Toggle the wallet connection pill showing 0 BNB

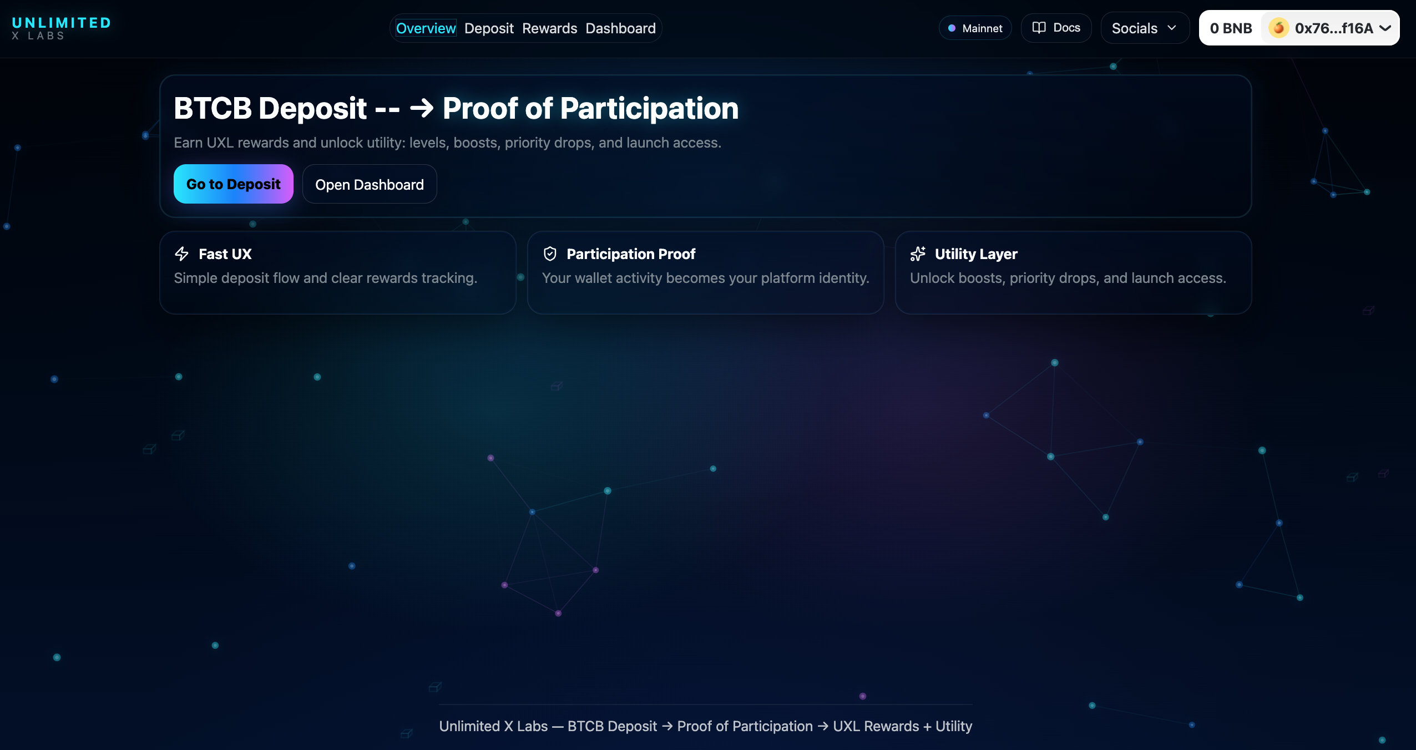pyautogui.click(x=1231, y=27)
